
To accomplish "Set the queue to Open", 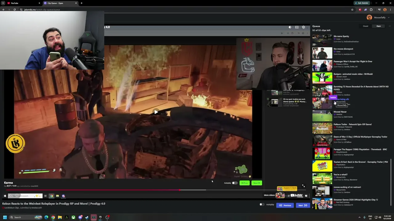I will pos(379,26).
